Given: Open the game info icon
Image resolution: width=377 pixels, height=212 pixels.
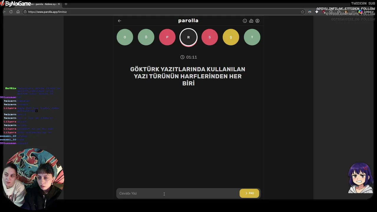Looking at the screenshot, I should pyautogui.click(x=245, y=21).
